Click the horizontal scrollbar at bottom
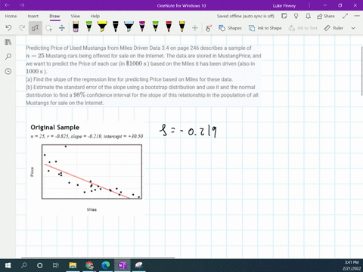This screenshot has width=363, height=272. [98, 258]
